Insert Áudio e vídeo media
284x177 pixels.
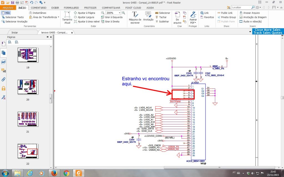pos(250,22)
